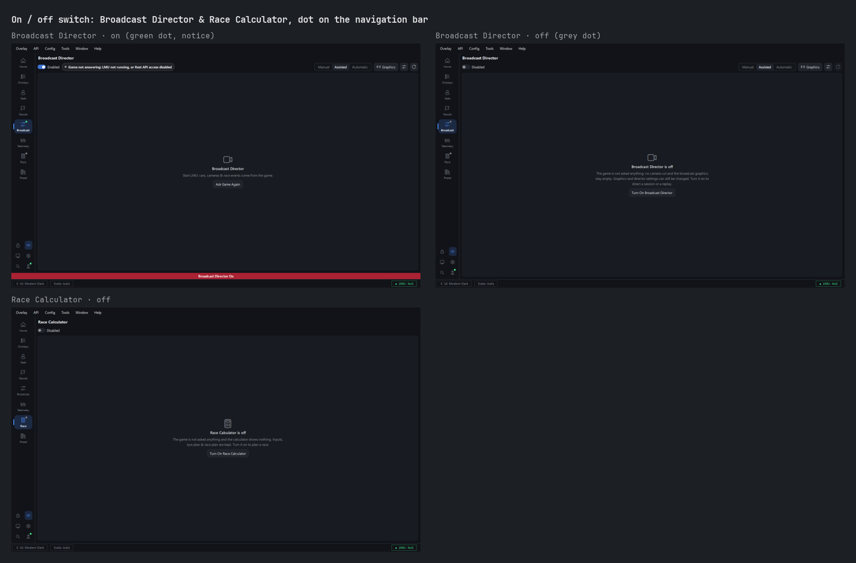The image size is (856, 563).
Task: Turn on the Disabled switch of Race Calculator
Action: click(41, 331)
